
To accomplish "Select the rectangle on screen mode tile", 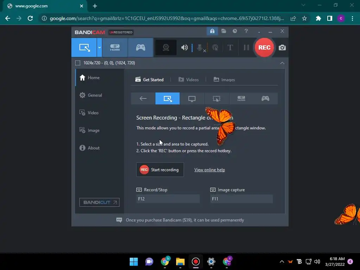I will [x=167, y=98].
